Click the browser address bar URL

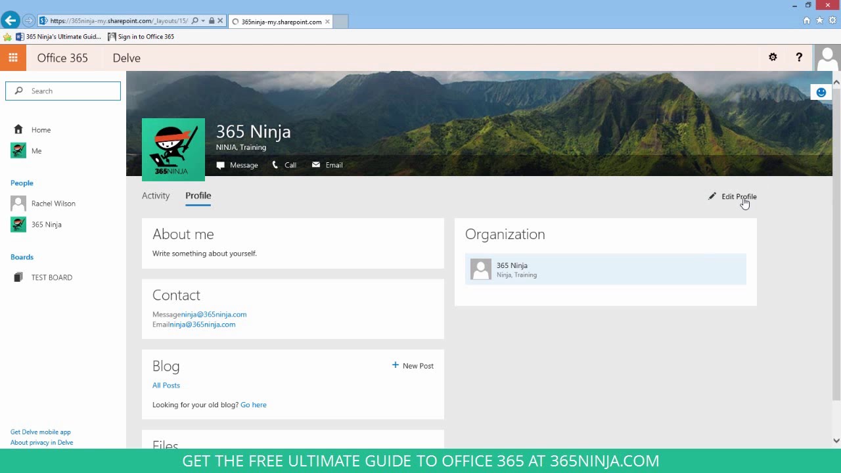point(119,21)
